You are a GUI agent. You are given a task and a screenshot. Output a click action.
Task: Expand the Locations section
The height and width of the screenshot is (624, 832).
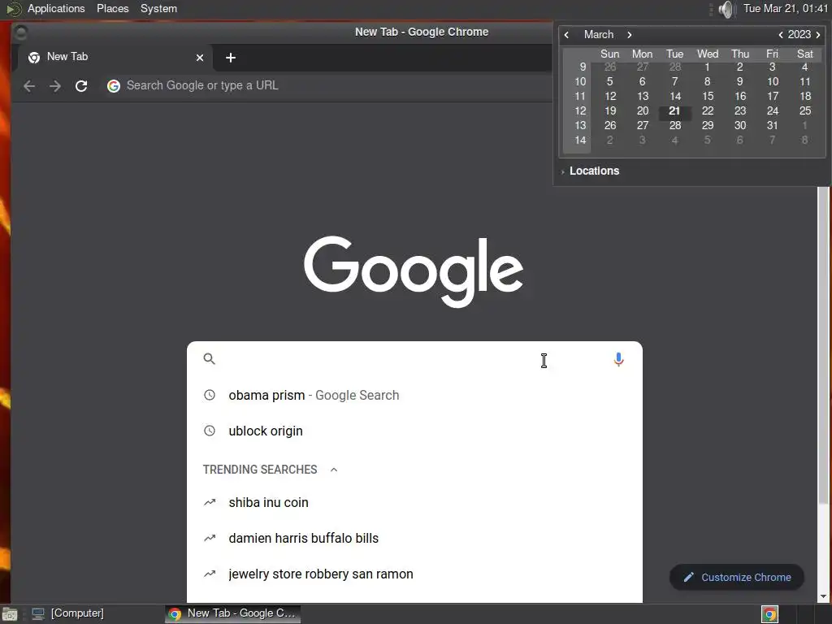click(x=590, y=171)
